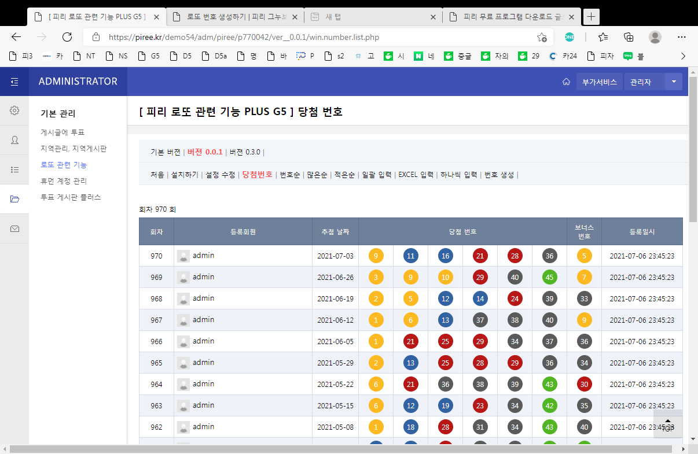The width and height of the screenshot is (698, 454).
Task: Expand the bookmarks bar overflow chevron
Action: click(683, 56)
